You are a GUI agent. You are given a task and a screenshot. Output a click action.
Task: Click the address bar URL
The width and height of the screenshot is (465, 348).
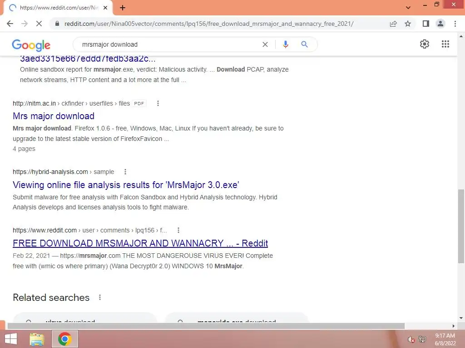[x=209, y=24]
